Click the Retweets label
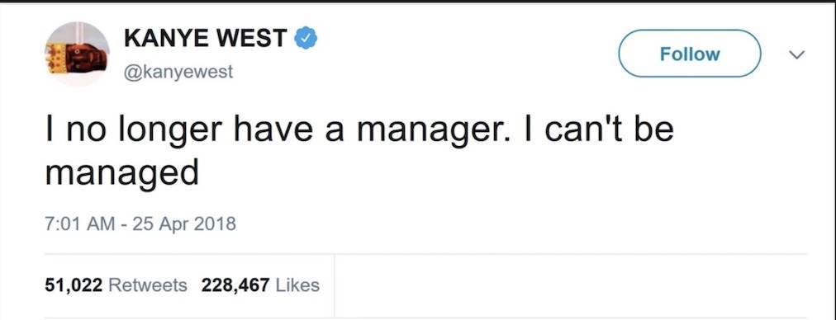The width and height of the screenshot is (836, 320). pos(148,285)
